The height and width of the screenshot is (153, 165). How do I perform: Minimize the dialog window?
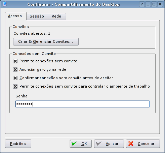pos(148,4)
